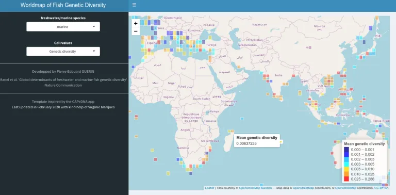Viewport: 396px width, 195px height.
Task: Click the Mean genetic diversity legend title
Action: coord(365,144)
